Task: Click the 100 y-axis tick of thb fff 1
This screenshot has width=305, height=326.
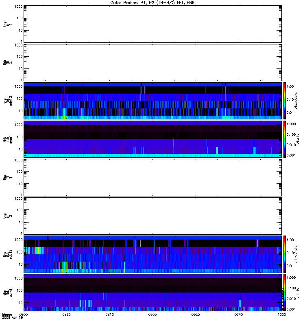Action: (20, 18)
